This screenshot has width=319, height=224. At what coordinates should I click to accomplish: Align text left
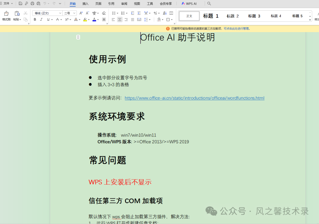click(113, 19)
